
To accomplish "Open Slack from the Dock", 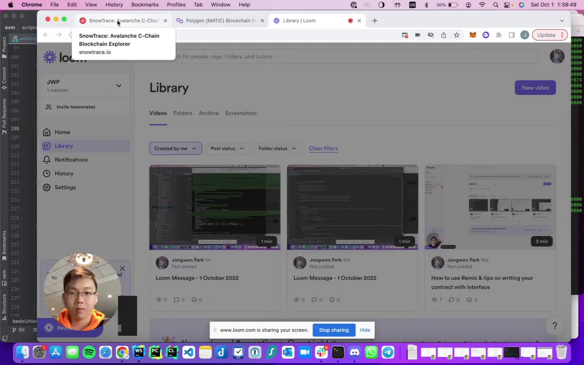I will (x=321, y=352).
